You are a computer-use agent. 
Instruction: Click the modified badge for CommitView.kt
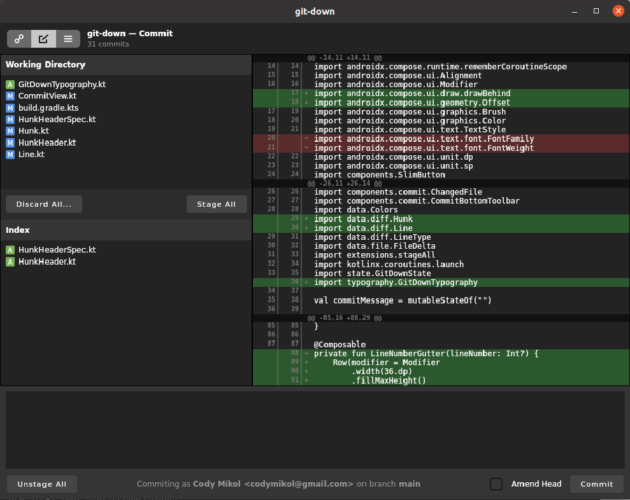[x=10, y=96]
